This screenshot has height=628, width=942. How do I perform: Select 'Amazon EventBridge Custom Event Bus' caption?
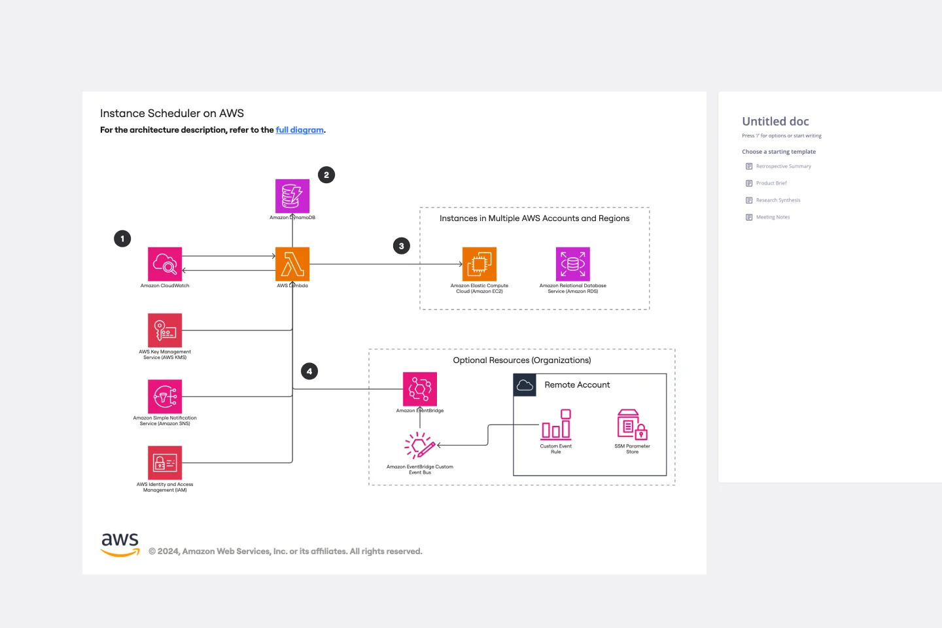(420, 470)
